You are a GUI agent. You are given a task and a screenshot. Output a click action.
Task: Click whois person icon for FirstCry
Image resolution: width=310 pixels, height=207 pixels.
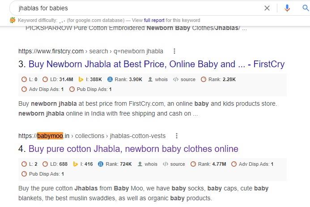coord(150,79)
